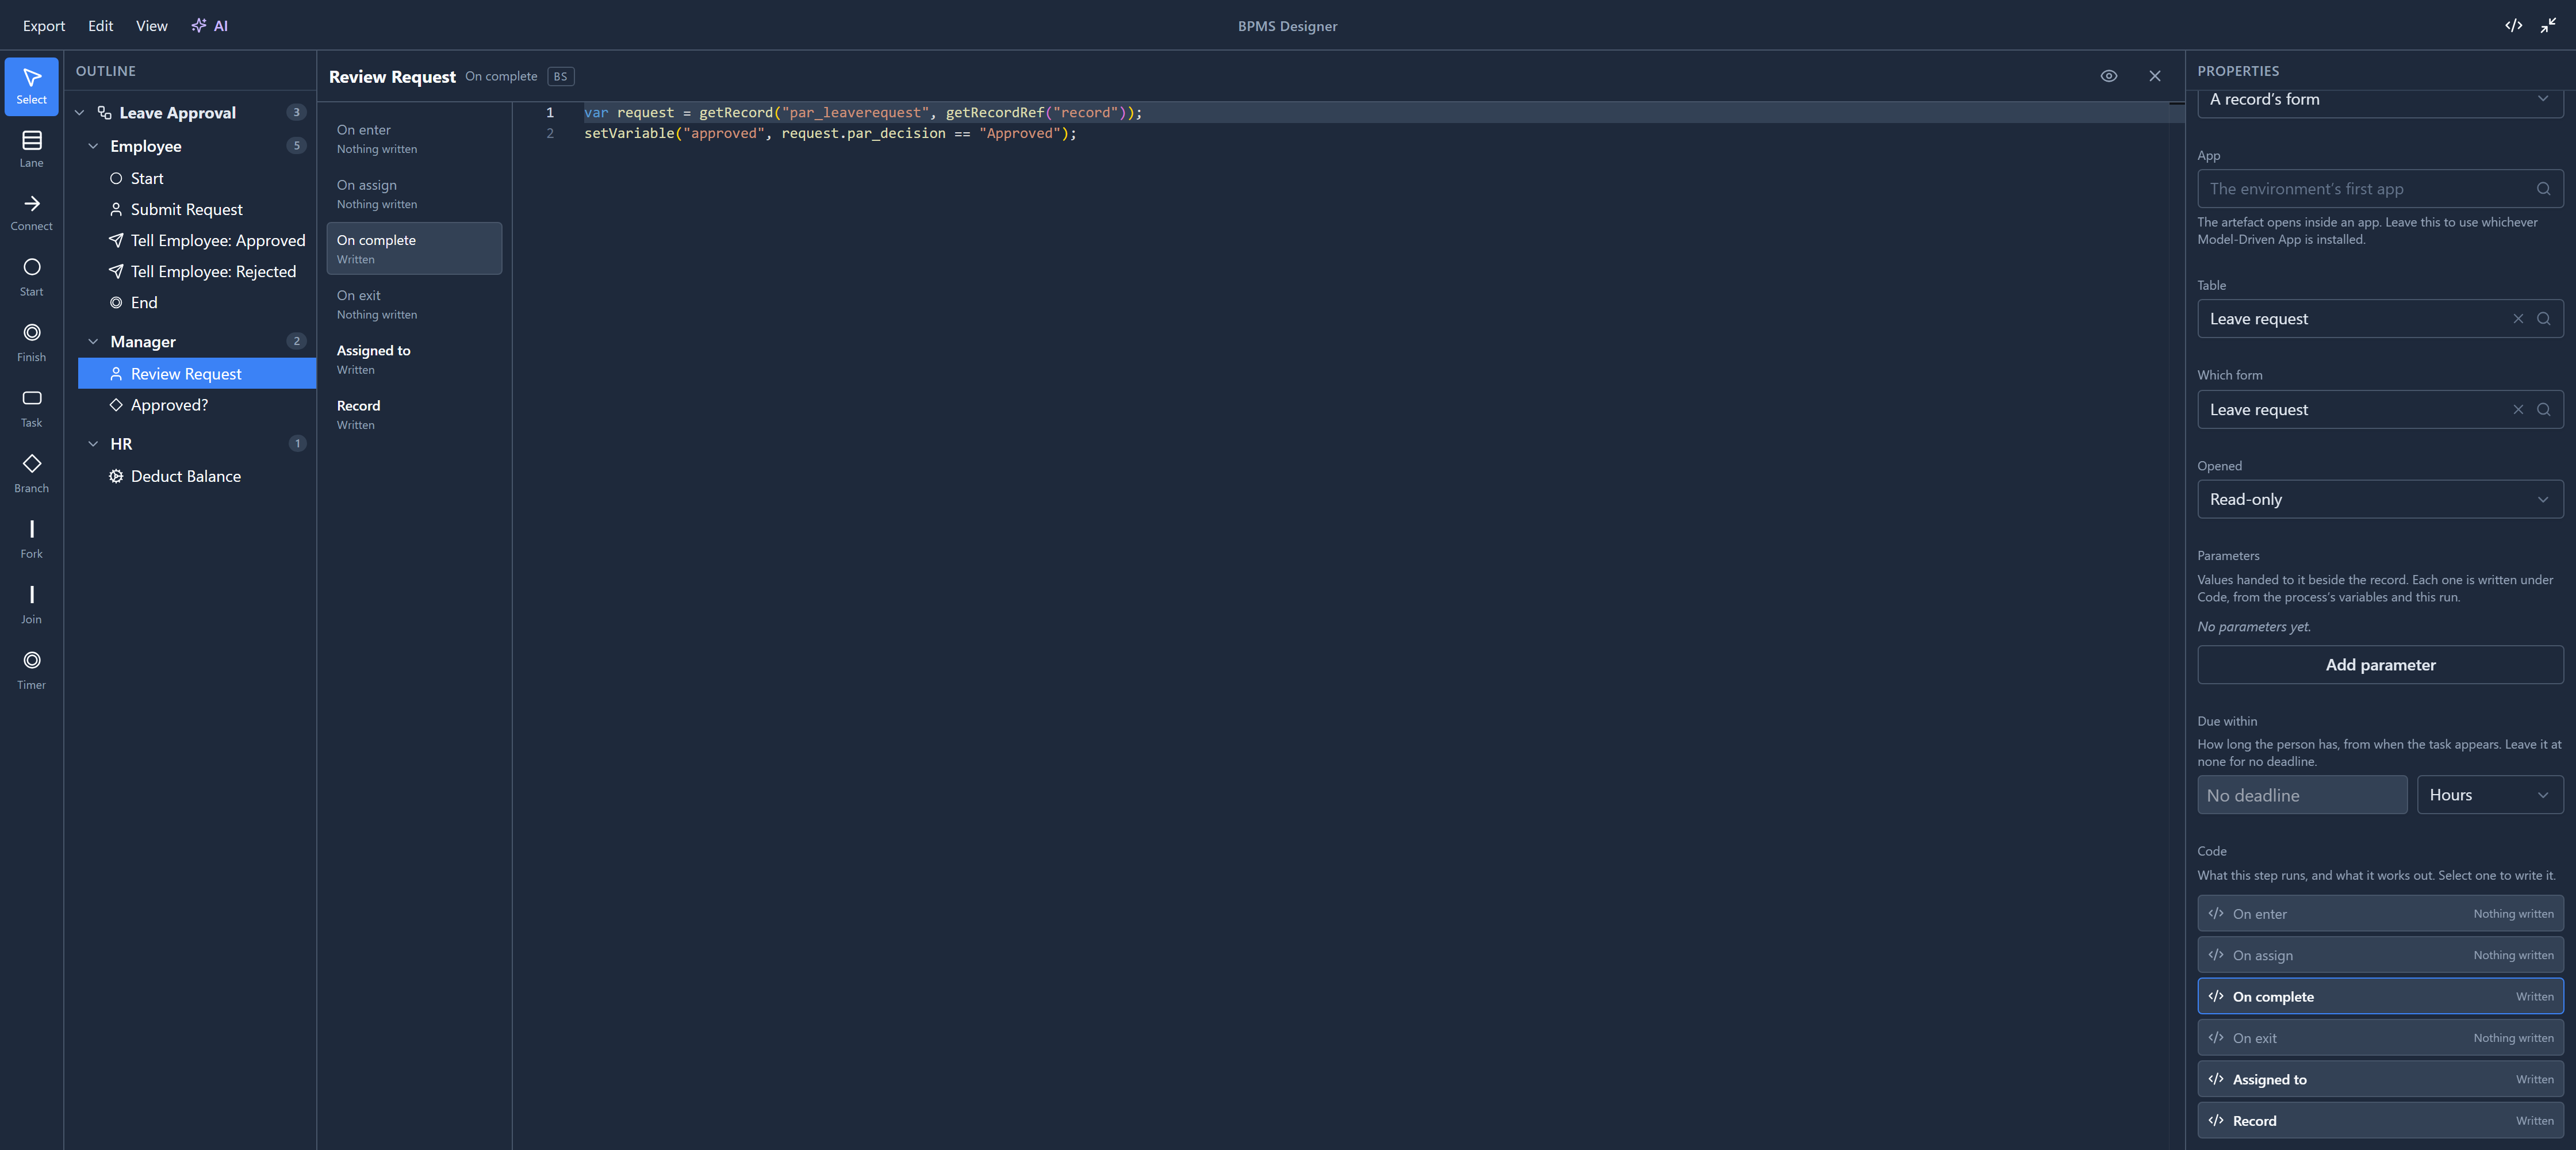Select the Finish event tool

coord(31,342)
